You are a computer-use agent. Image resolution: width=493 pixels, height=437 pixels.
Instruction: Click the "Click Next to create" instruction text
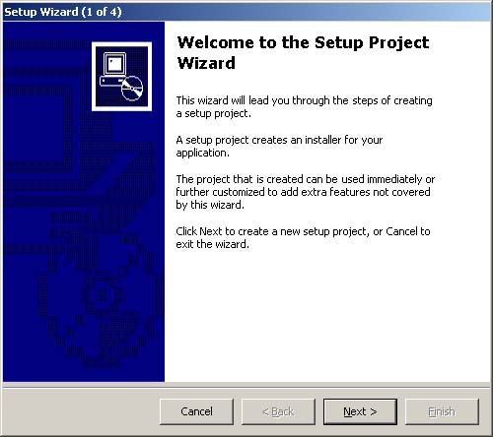[x=303, y=237]
